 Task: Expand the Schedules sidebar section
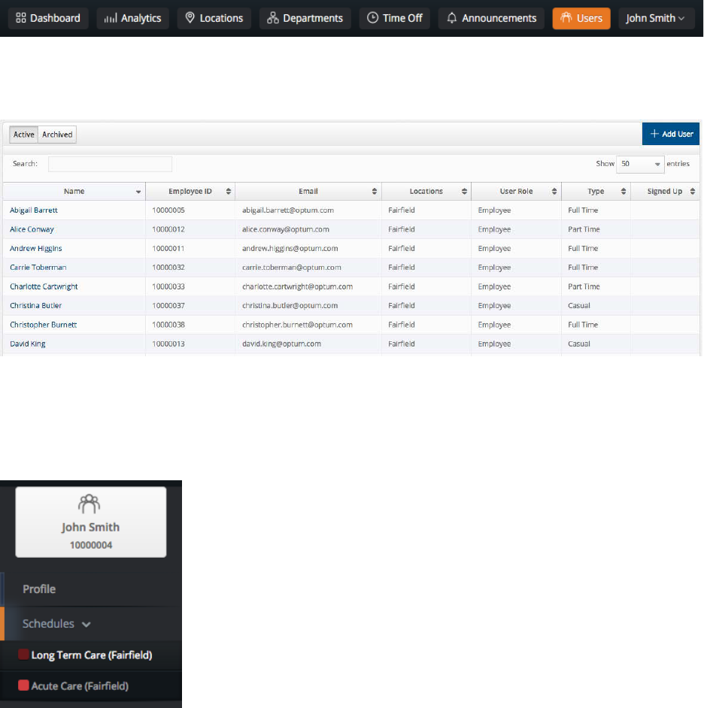tap(57, 624)
